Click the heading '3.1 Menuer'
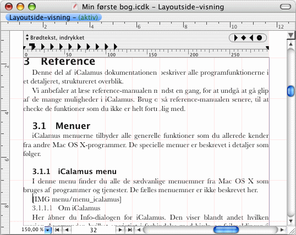This screenshot has height=235, width=296. [x=62, y=126]
